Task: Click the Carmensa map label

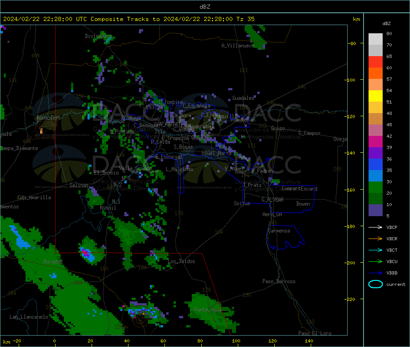Action: (279, 231)
